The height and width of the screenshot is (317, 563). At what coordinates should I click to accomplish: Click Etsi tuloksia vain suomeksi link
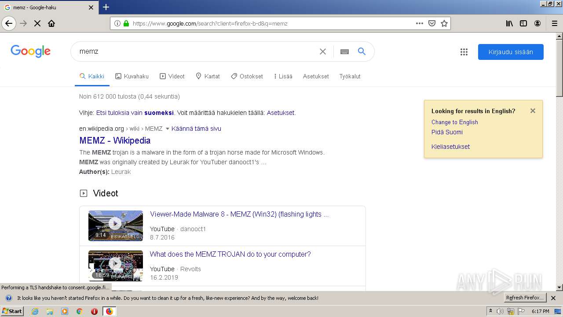click(135, 113)
